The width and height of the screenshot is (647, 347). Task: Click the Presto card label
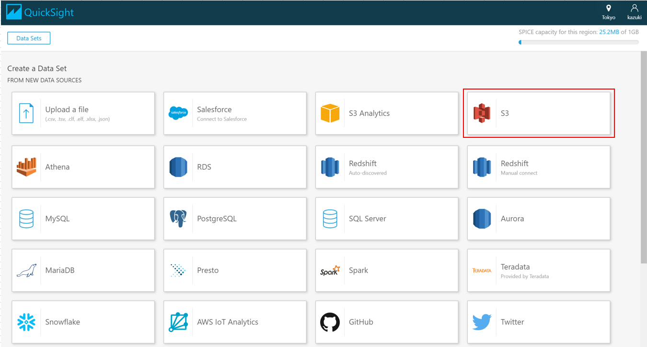click(x=208, y=270)
